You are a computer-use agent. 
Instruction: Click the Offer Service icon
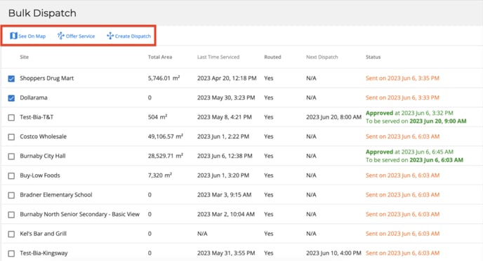point(60,36)
